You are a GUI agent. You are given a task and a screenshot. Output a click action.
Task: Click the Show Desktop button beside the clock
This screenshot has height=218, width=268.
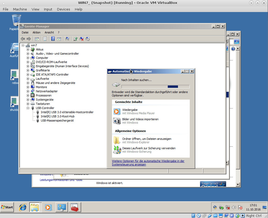[265, 207]
